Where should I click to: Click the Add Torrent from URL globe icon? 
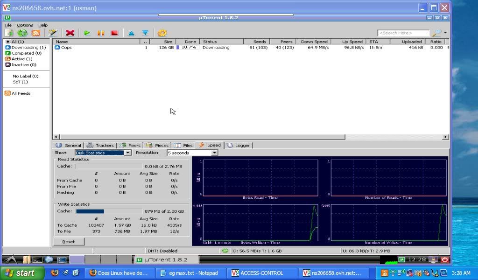coord(22,33)
